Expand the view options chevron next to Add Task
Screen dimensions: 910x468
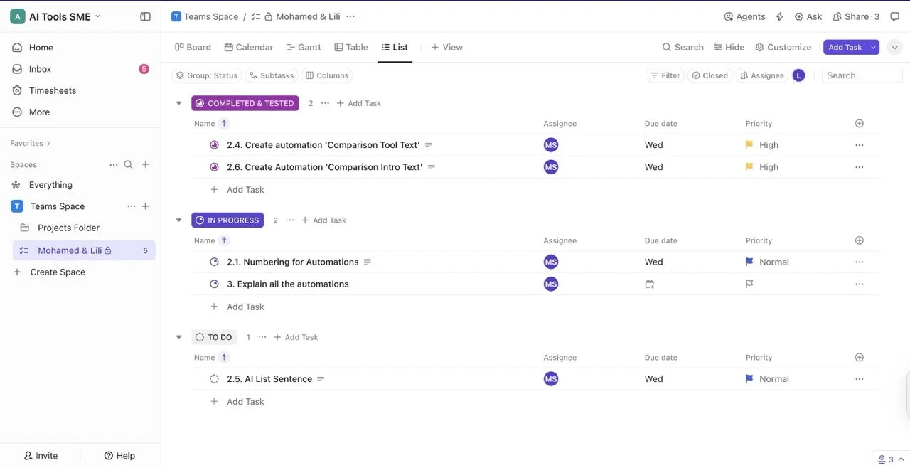coord(895,47)
